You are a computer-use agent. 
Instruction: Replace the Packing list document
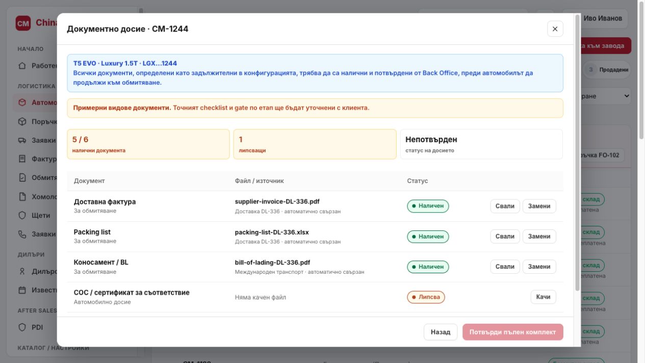point(539,237)
